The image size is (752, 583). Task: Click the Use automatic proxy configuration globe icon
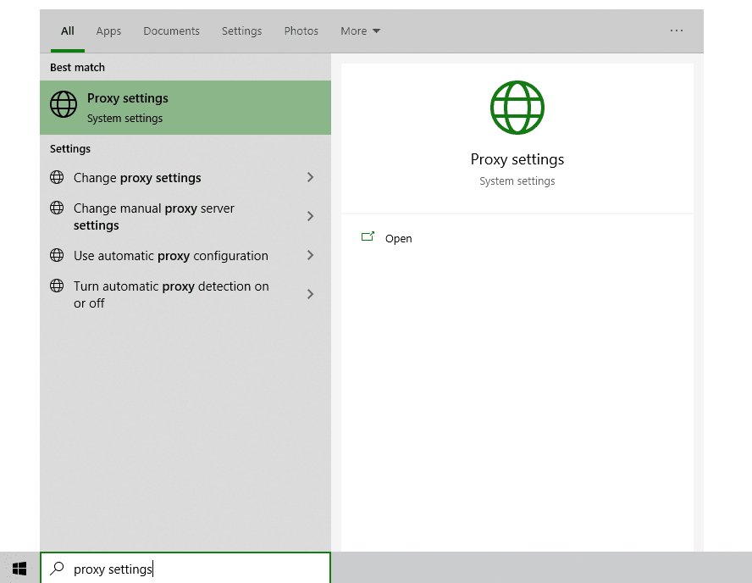tap(57, 255)
